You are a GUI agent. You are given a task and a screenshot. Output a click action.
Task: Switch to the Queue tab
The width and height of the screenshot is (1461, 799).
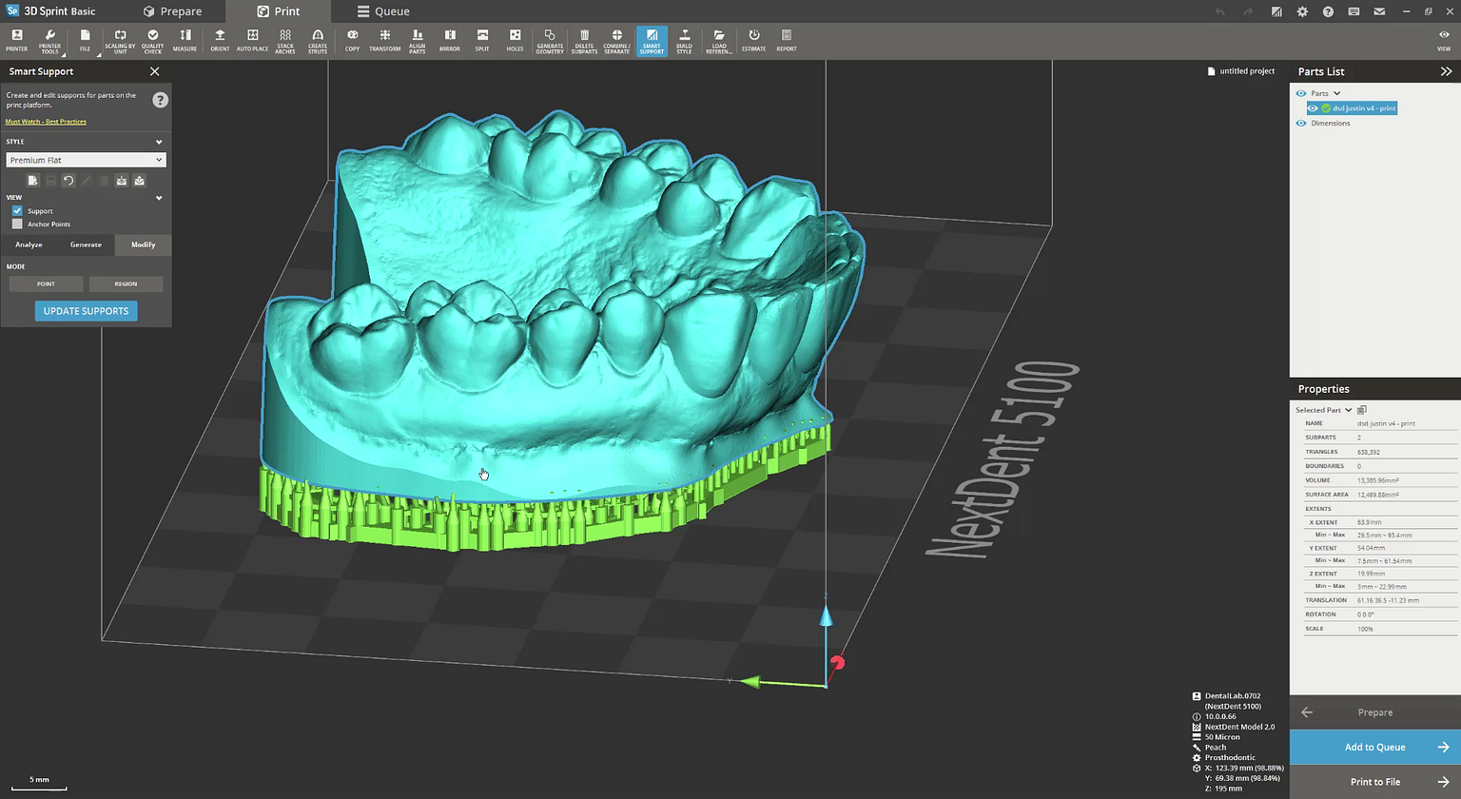tap(382, 10)
